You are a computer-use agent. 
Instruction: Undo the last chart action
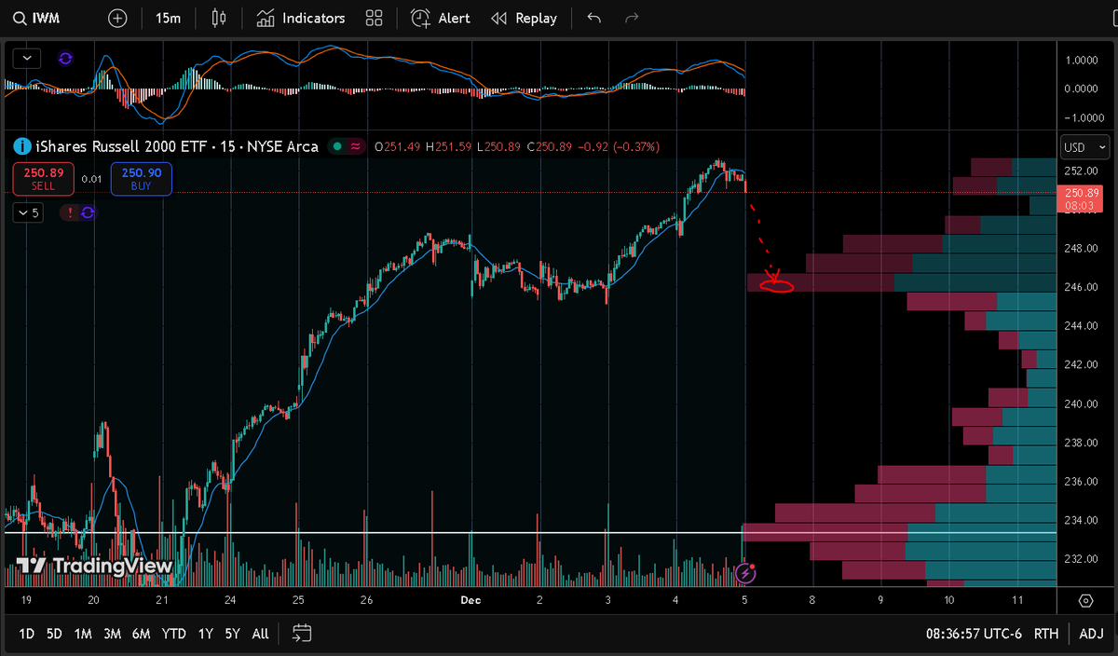(x=594, y=19)
